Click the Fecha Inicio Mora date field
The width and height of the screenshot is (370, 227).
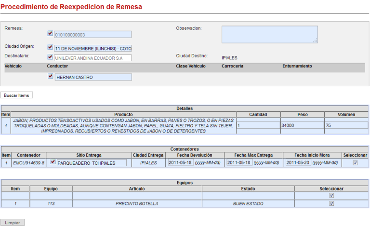coord(298,162)
